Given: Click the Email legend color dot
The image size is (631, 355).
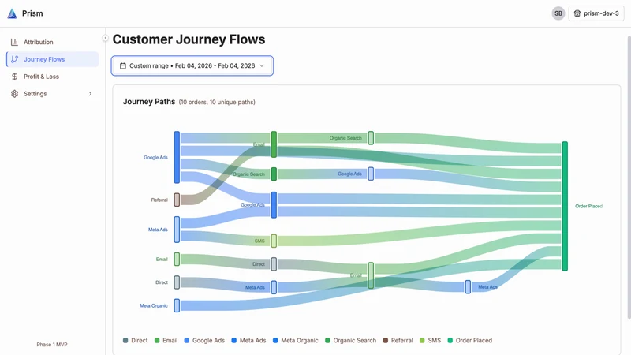Looking at the screenshot, I should (x=157, y=341).
